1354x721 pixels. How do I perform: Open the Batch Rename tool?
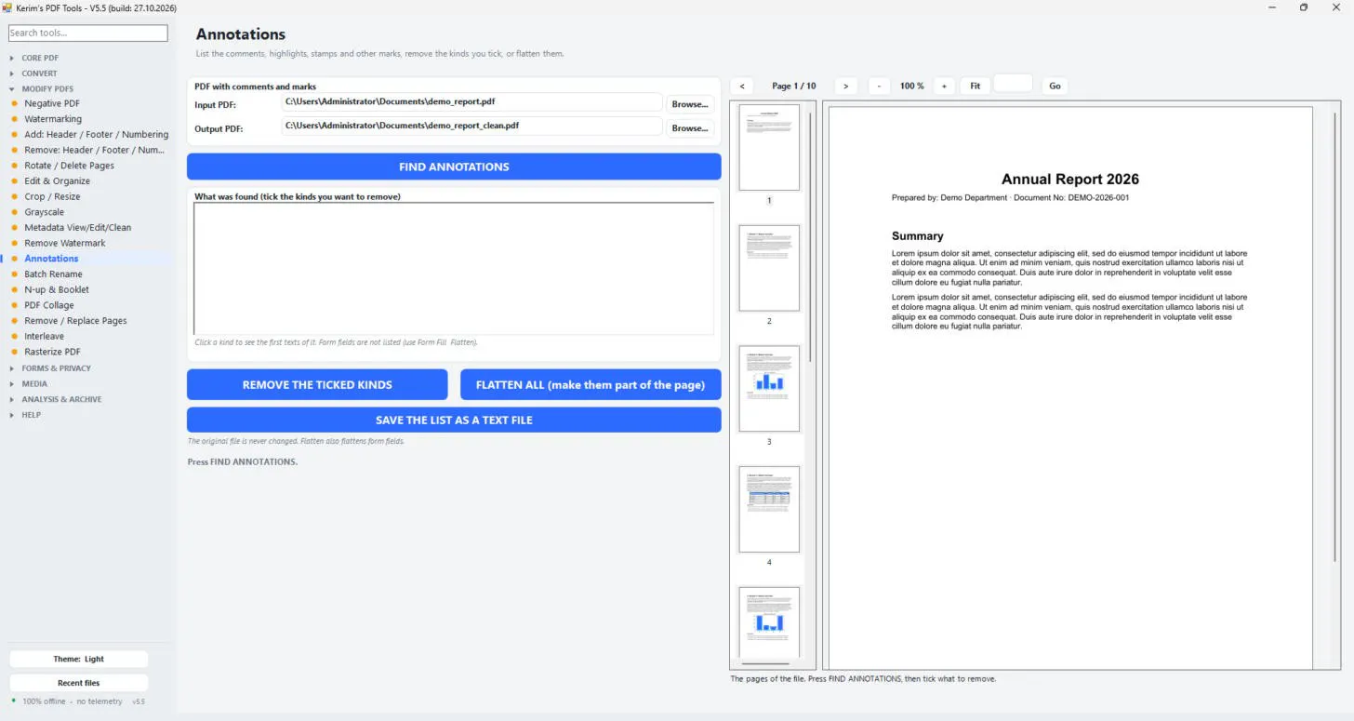coord(53,274)
